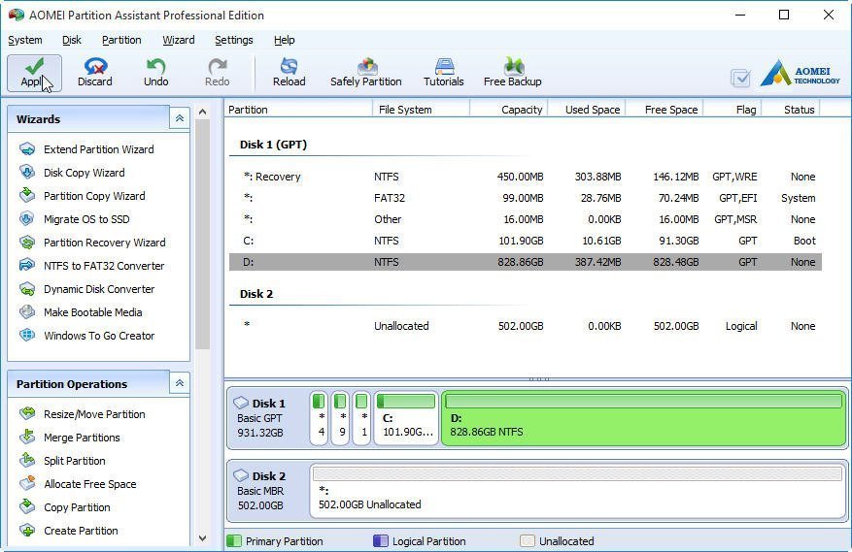This screenshot has width=852, height=552.
Task: Open the Disk menu
Action: click(72, 40)
